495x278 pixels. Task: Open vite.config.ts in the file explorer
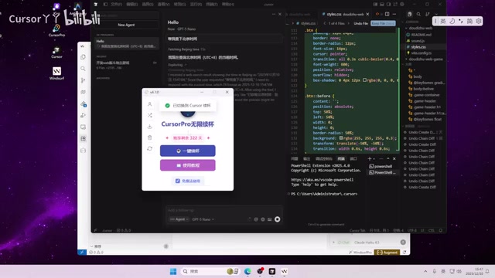421,53
